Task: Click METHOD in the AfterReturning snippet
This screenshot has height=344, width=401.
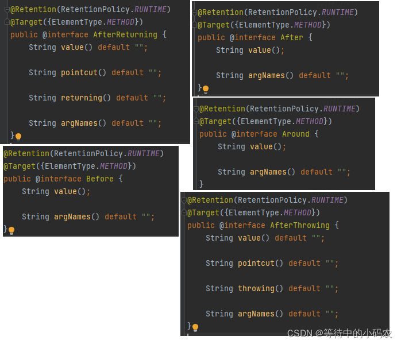Action: 121,22
